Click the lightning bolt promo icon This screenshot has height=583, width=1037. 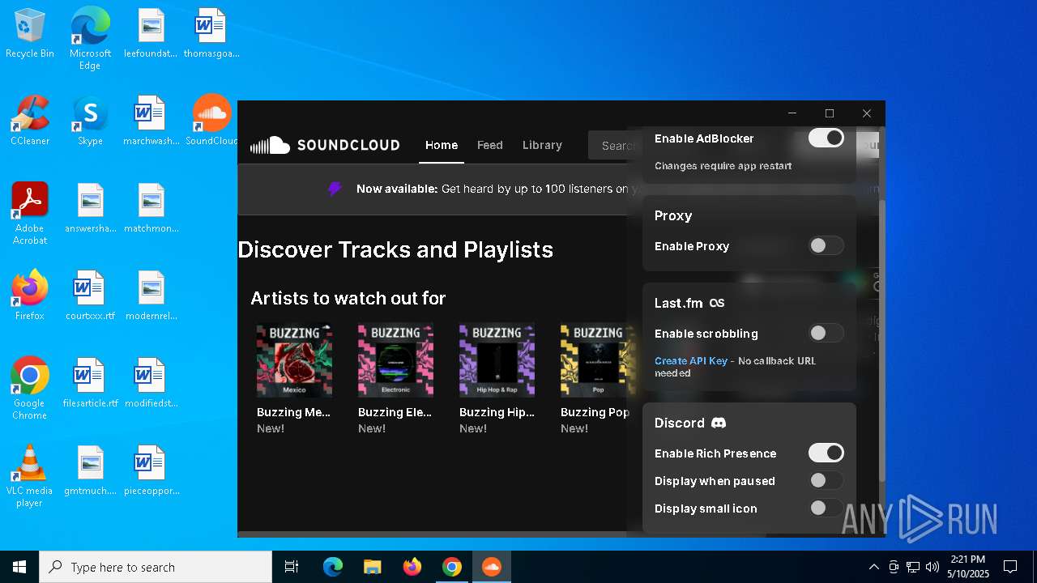tap(335, 189)
